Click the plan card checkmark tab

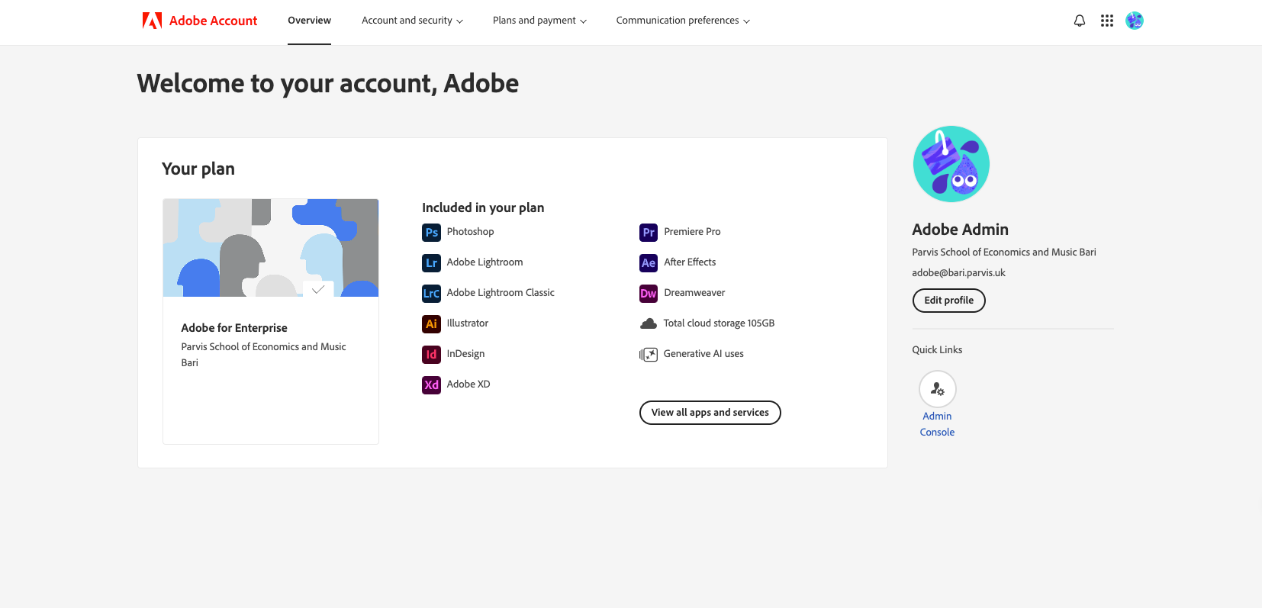318,289
